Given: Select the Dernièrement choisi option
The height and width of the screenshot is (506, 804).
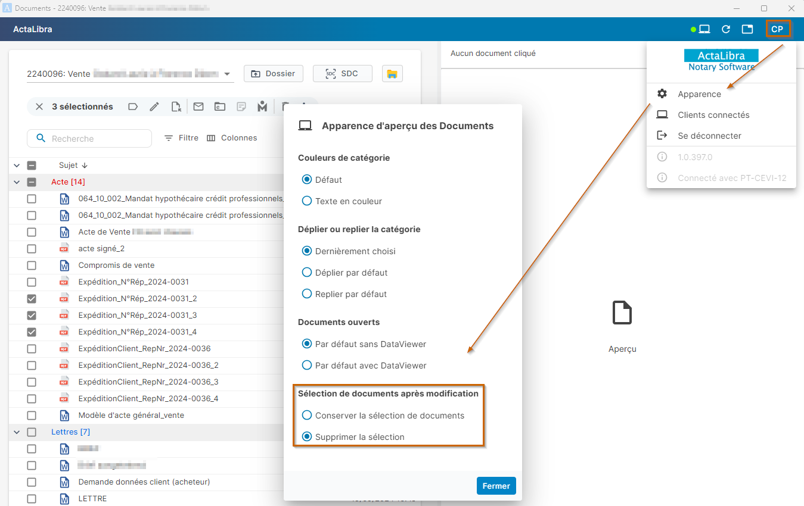Looking at the screenshot, I should pyautogui.click(x=307, y=251).
